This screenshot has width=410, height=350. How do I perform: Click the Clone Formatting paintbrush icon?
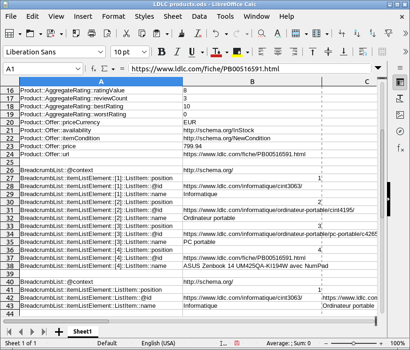(182, 34)
